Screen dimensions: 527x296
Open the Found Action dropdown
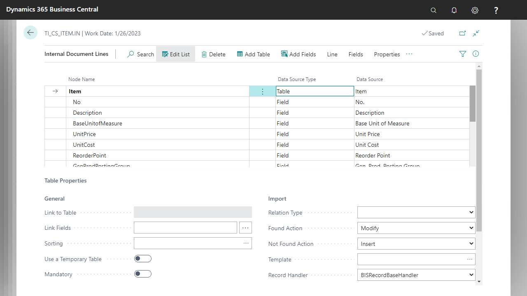pyautogui.click(x=416, y=228)
